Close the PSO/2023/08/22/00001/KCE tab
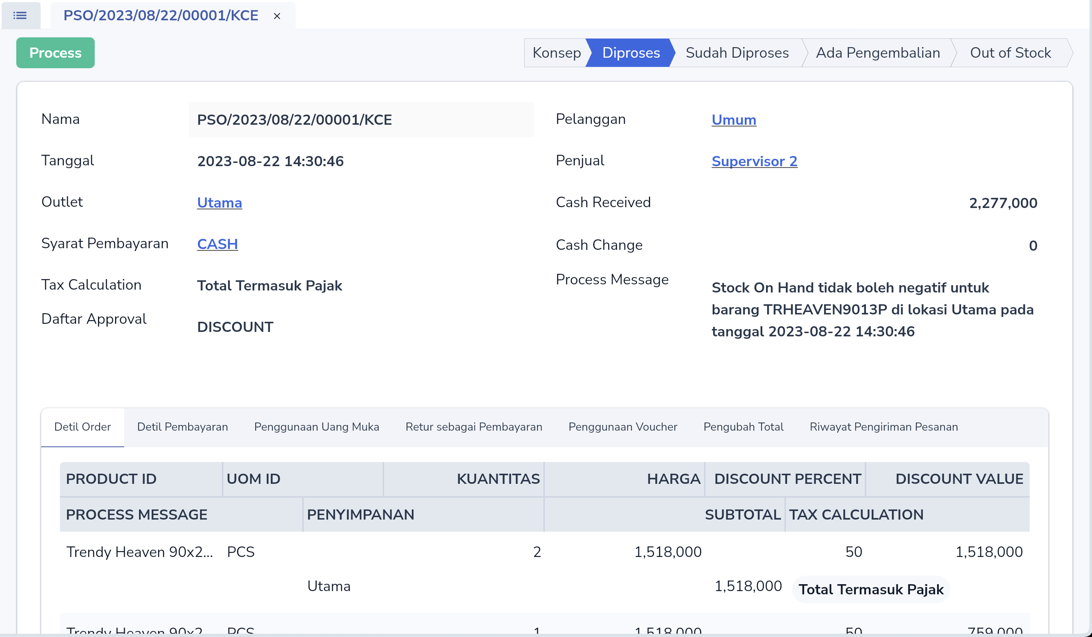1092x637 pixels. click(x=277, y=17)
